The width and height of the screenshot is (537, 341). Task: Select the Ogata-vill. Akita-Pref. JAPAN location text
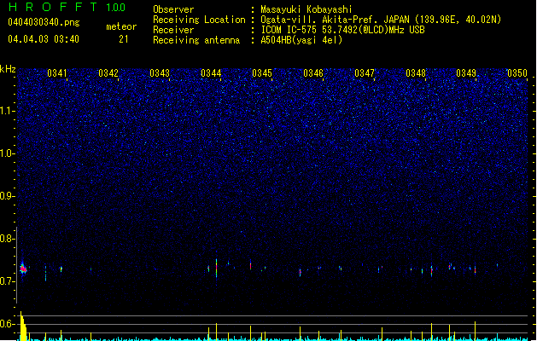coord(381,20)
